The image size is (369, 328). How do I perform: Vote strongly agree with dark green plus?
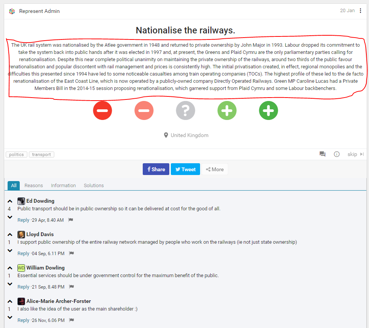click(x=268, y=110)
